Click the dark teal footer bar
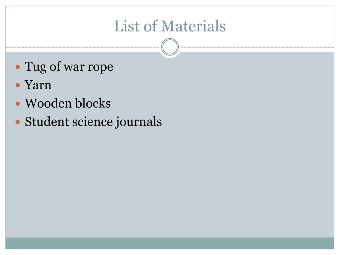Viewport: 340px width, 255px height. [170, 243]
